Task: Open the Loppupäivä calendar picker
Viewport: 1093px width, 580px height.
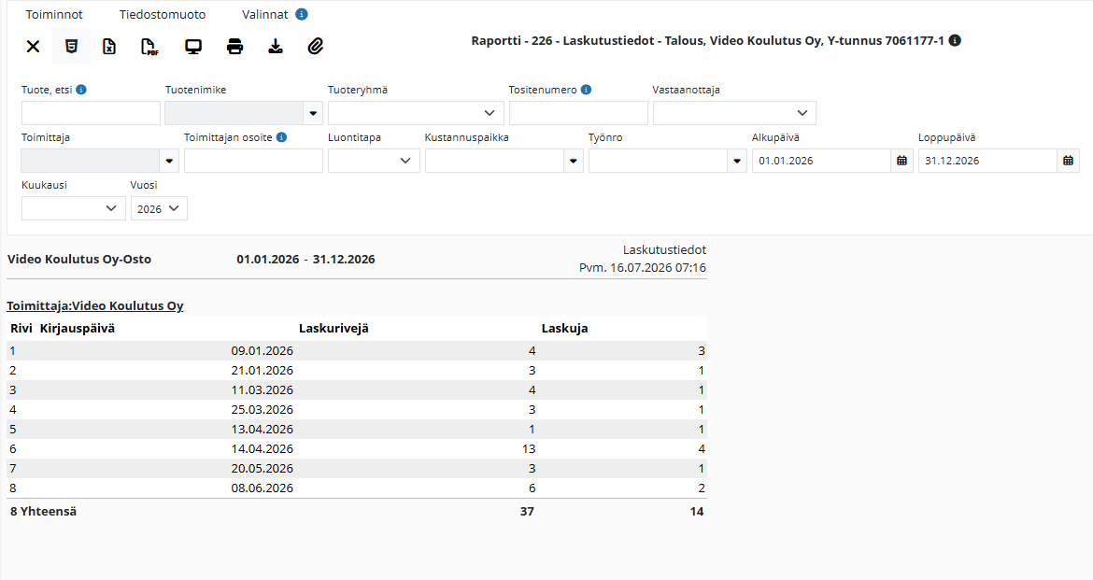Action: [1068, 161]
